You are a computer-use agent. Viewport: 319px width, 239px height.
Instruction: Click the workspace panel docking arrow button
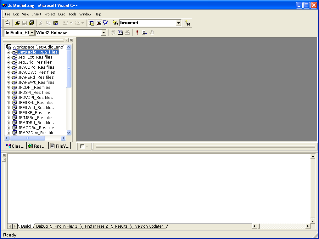click(x=66, y=40)
